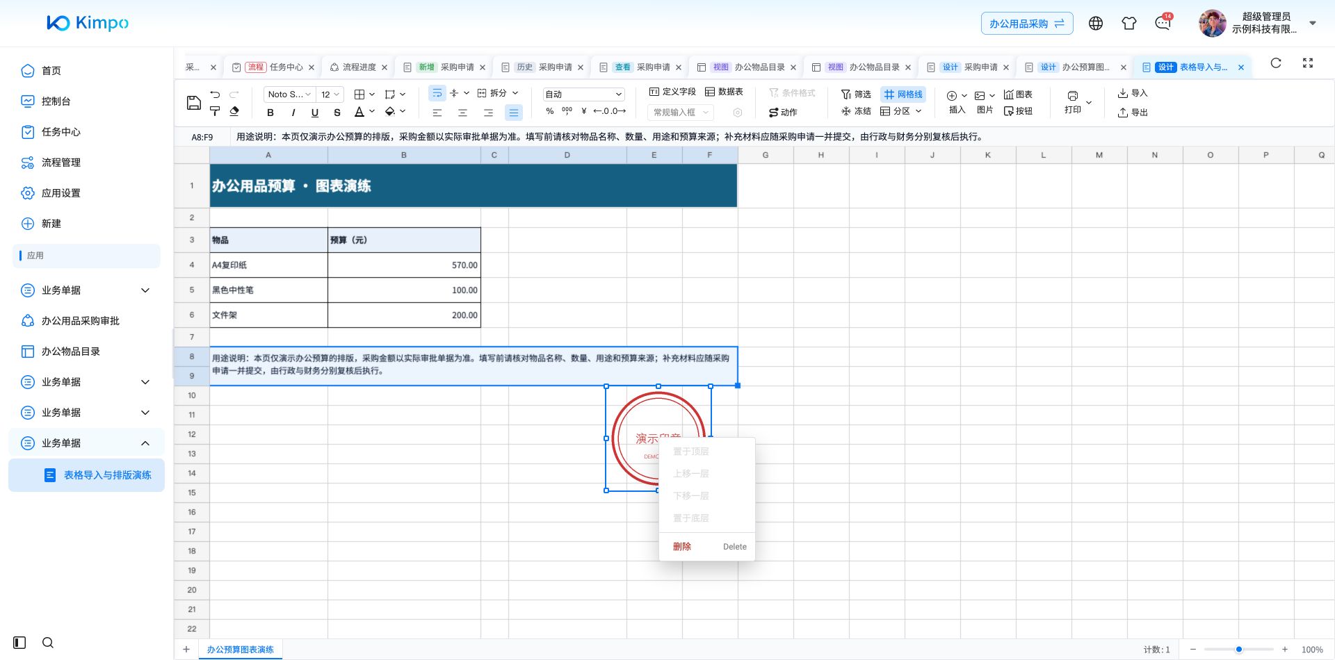Open the font size 12 dropdown

click(330, 94)
